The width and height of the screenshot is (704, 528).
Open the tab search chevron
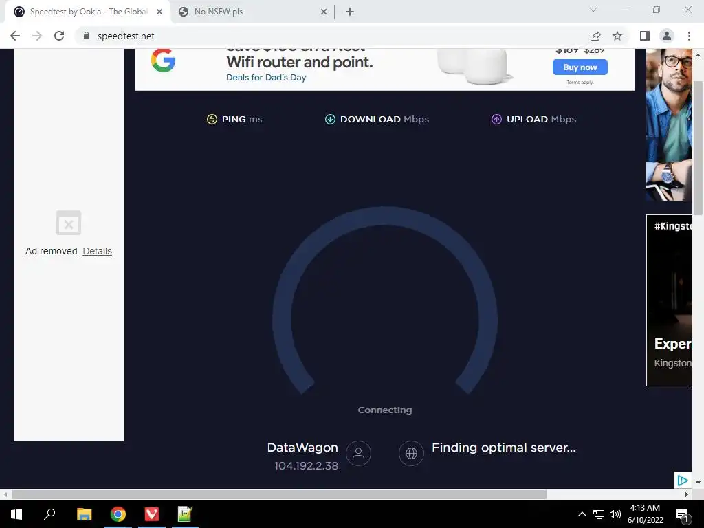click(x=593, y=10)
